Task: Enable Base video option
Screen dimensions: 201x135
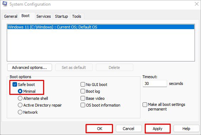Action: 83,98
